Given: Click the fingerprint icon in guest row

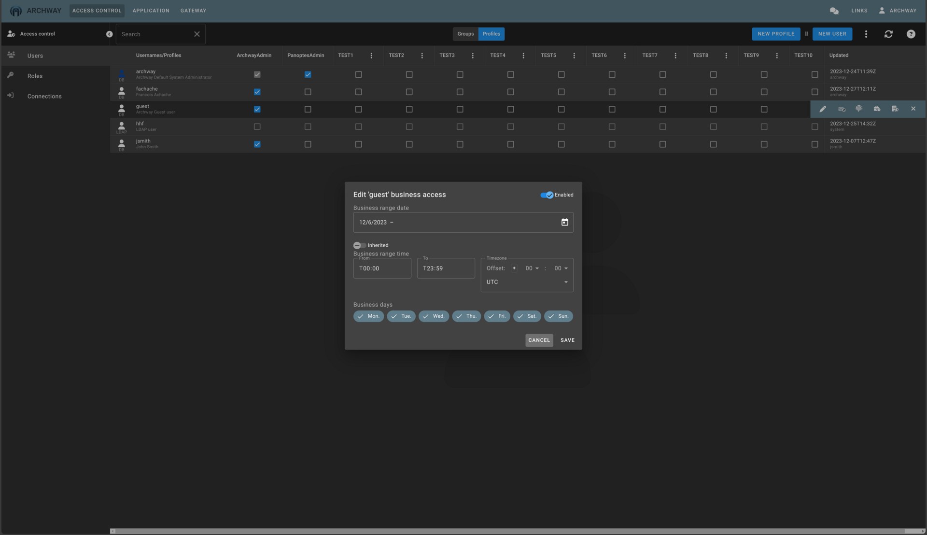Looking at the screenshot, I should point(859,109).
